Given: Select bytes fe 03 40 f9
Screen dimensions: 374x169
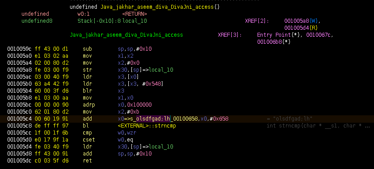Looking at the screenshot, I should [x=52, y=147].
